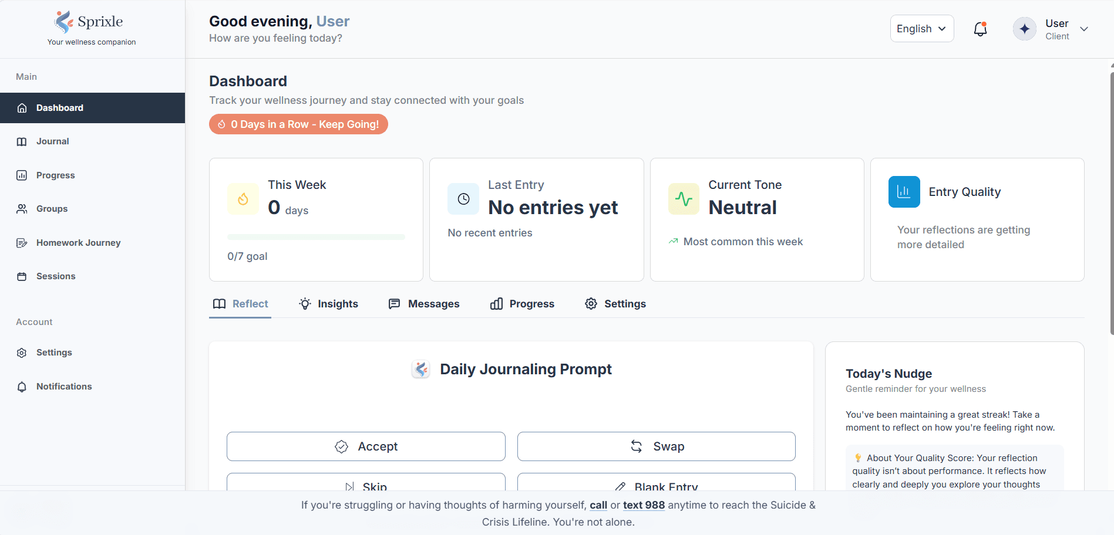The image size is (1114, 535).
Task: Click the This Week flame icon
Action: pos(243,199)
